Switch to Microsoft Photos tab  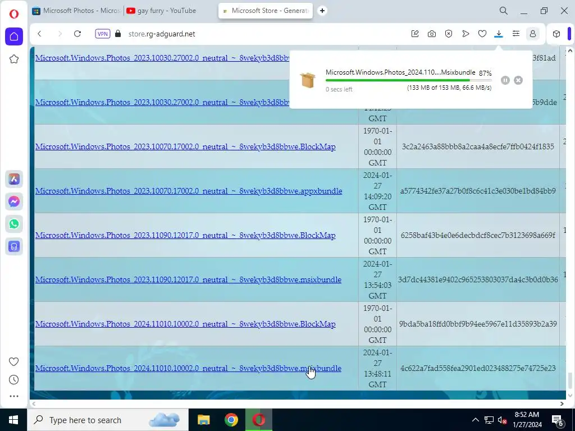point(76,11)
